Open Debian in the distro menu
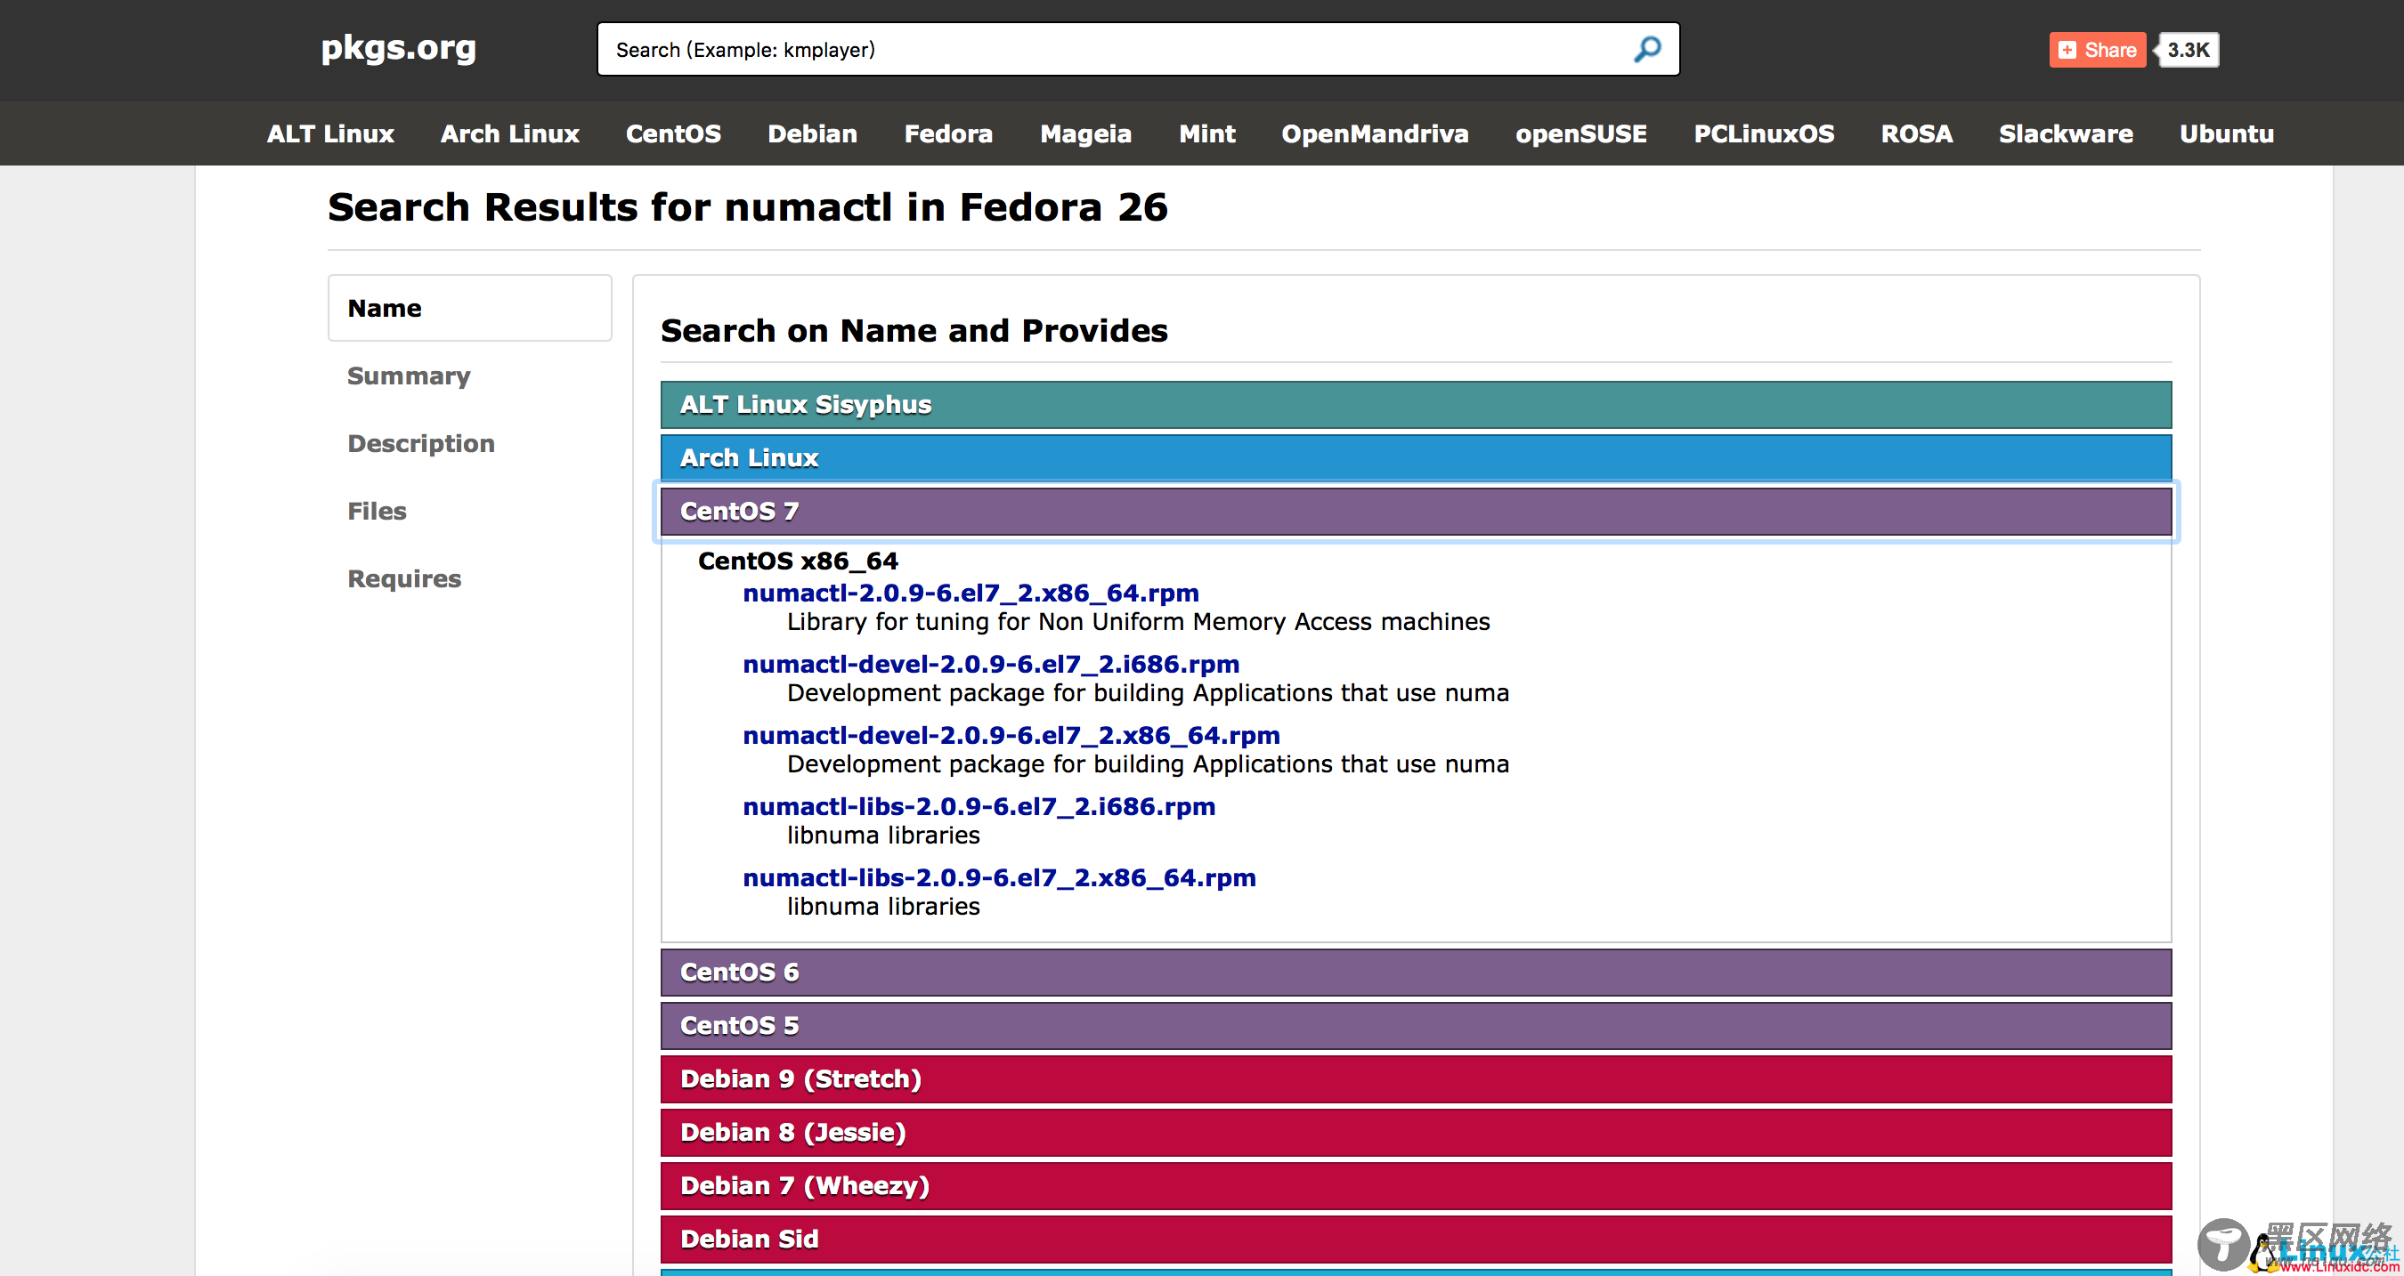The width and height of the screenshot is (2404, 1276). coord(812,133)
